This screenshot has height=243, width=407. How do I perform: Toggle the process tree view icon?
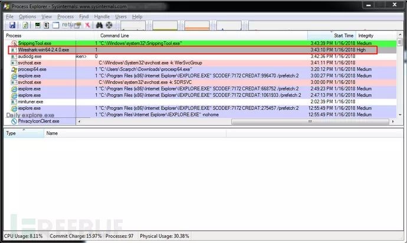pos(47,25)
